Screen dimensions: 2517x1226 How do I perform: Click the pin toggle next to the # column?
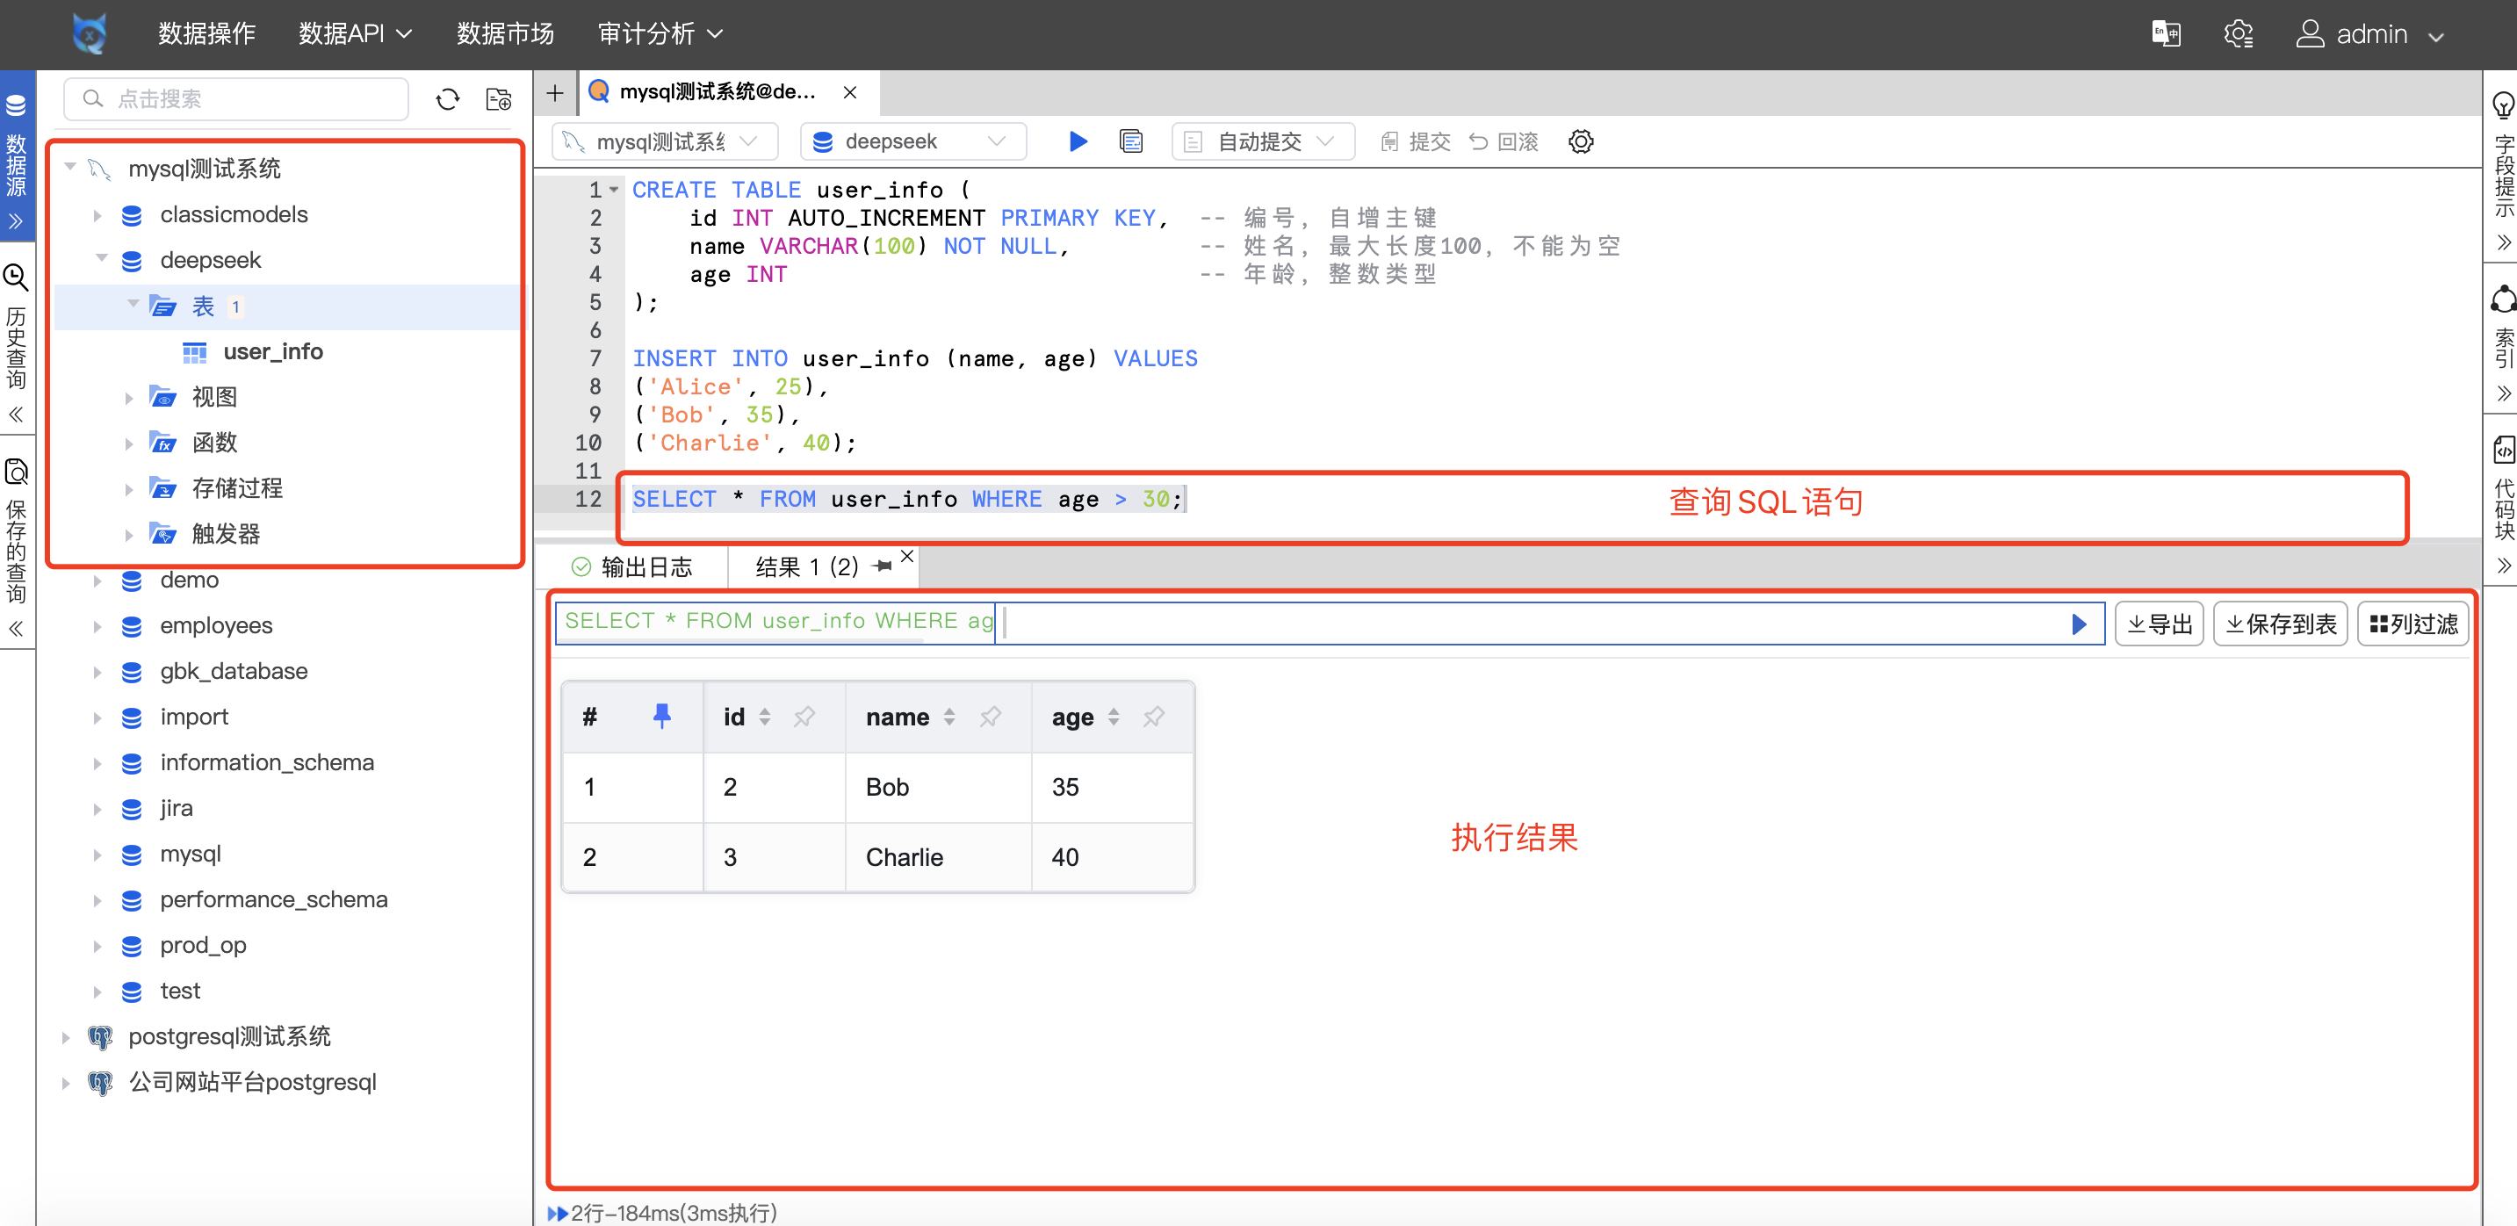pos(662,716)
